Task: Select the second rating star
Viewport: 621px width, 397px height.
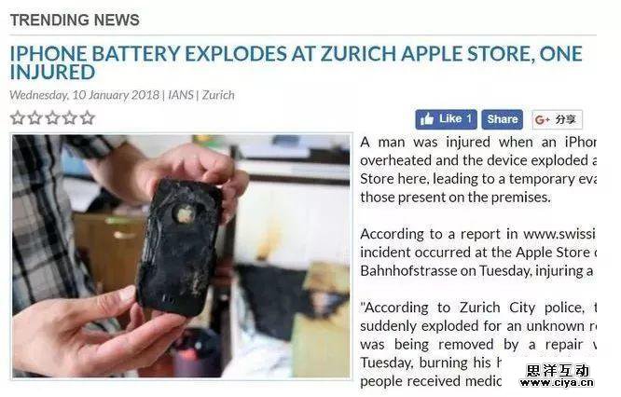Action: pos(34,118)
